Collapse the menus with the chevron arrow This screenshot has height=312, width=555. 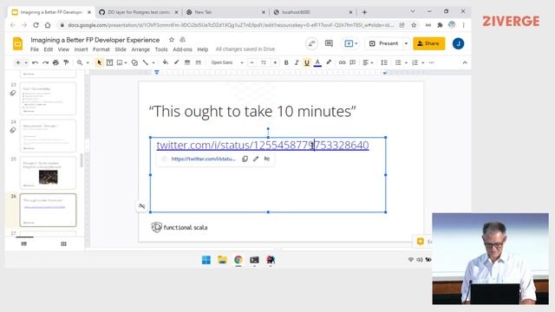tap(465, 62)
